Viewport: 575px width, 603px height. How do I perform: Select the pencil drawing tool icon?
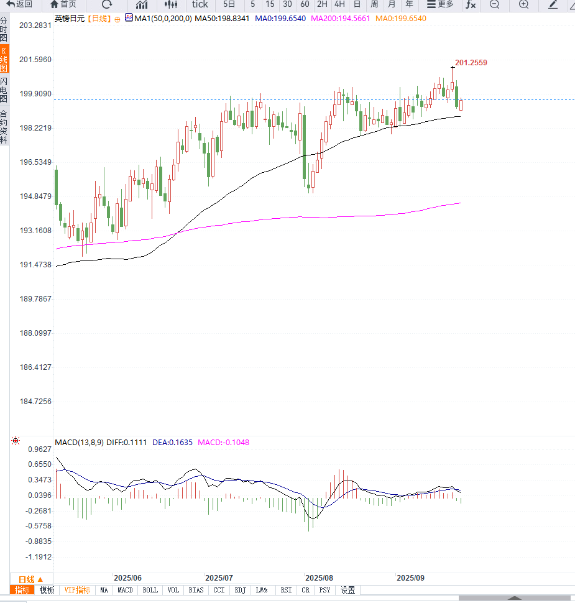[553, 4]
